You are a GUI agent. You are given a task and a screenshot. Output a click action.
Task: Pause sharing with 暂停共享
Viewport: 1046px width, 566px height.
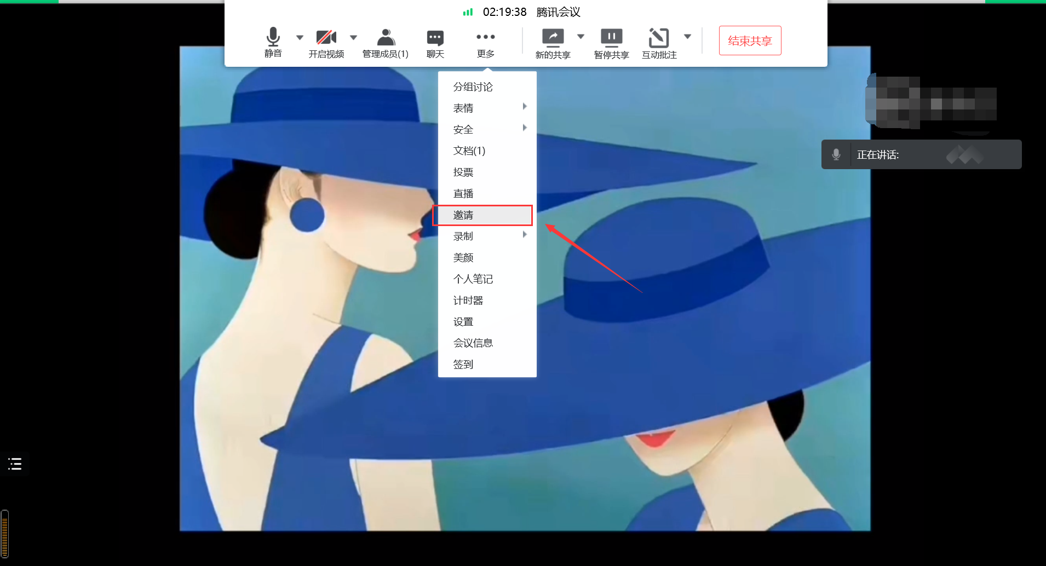tap(612, 44)
